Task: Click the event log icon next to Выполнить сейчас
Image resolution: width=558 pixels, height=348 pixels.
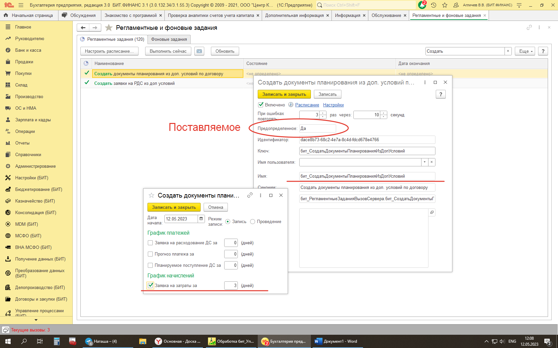Action: pyautogui.click(x=199, y=51)
